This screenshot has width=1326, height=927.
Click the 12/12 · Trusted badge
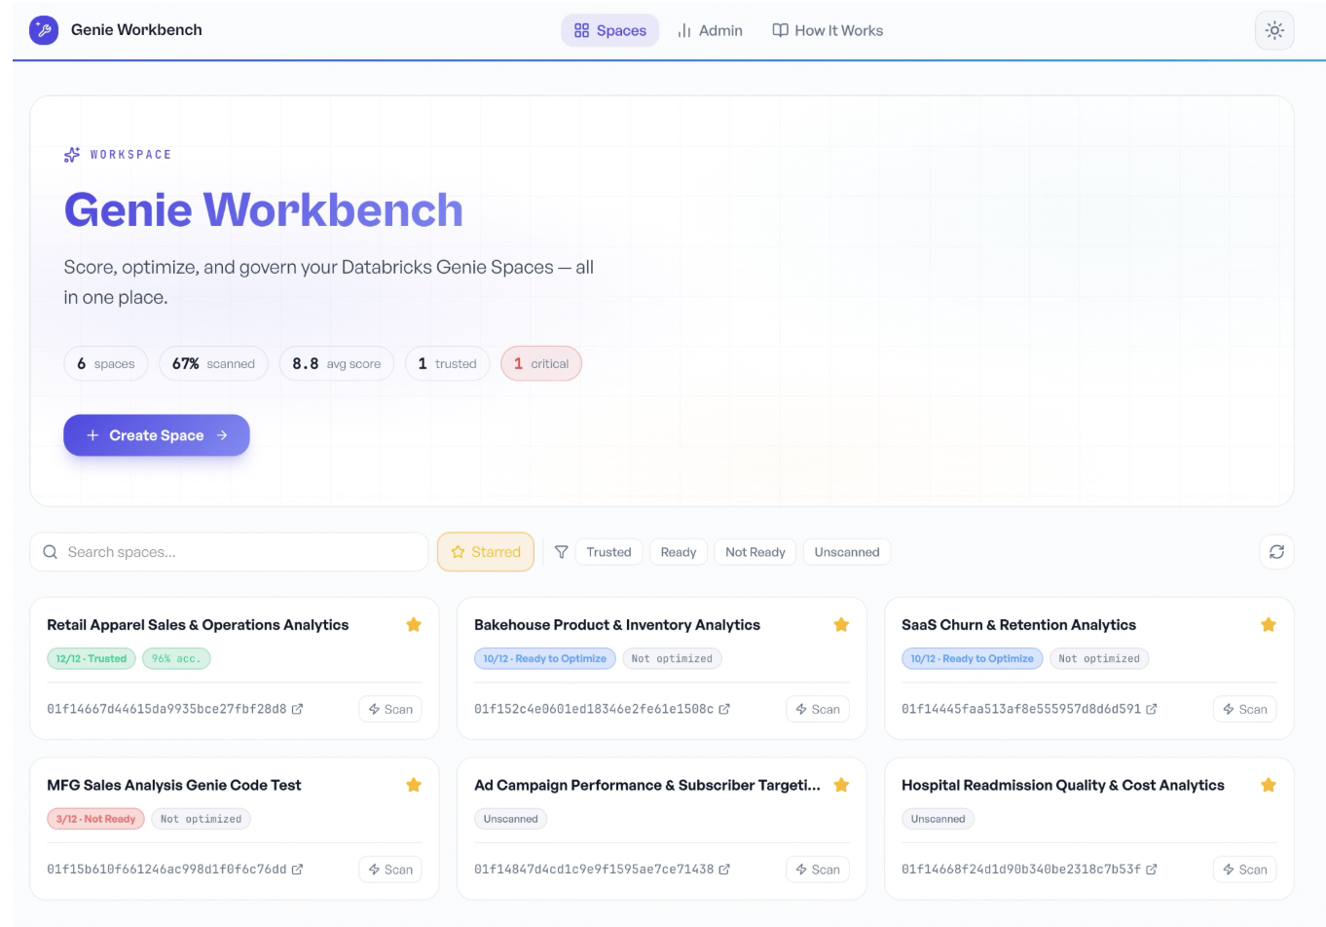point(92,658)
